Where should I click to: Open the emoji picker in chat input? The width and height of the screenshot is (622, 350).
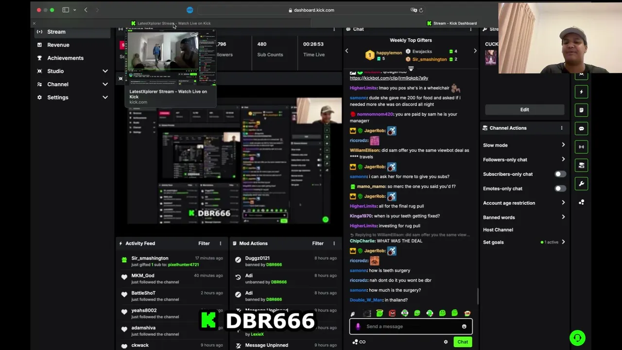[464, 326]
